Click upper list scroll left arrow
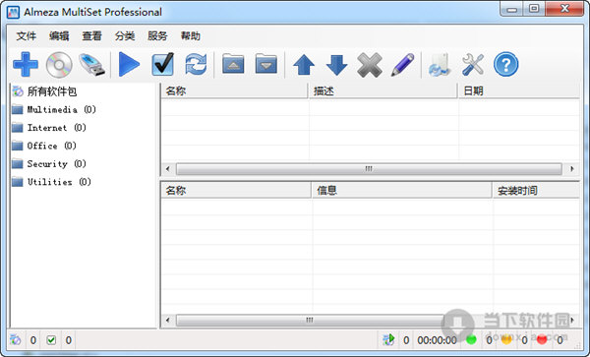The image size is (590, 357). click(168, 169)
